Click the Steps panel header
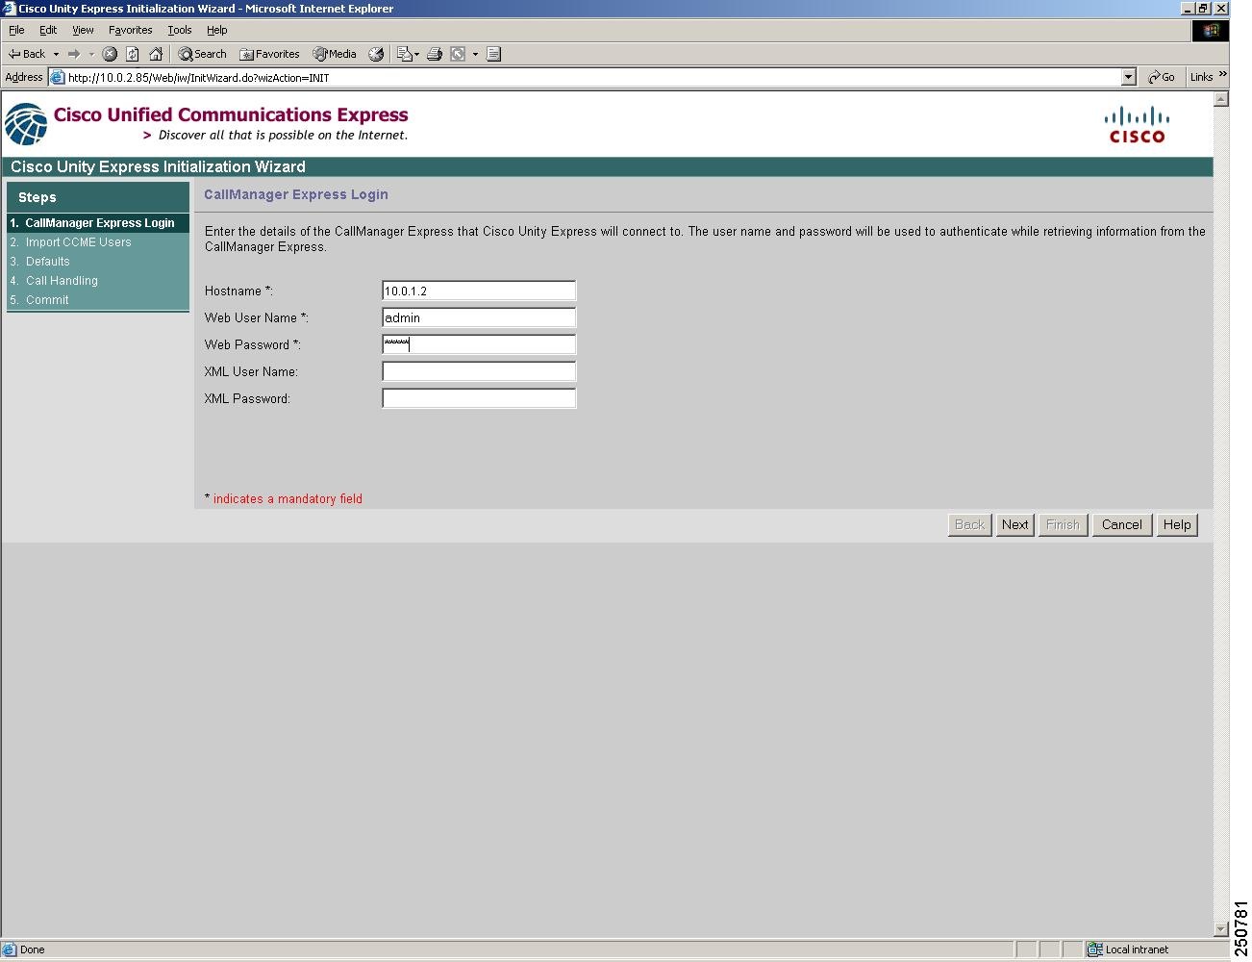 (x=97, y=197)
